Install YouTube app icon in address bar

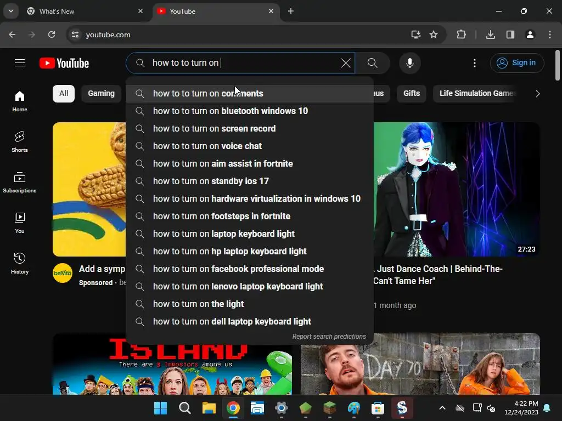point(416,35)
